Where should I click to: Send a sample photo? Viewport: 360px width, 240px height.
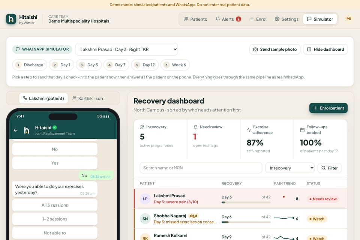275,49
